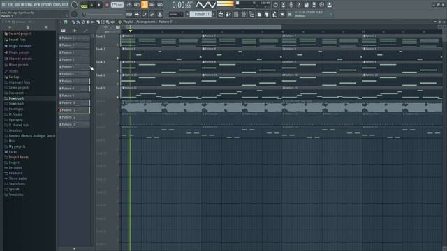Open the channel rack shortcut icon
The height and width of the screenshot is (251, 447).
tap(236, 14)
